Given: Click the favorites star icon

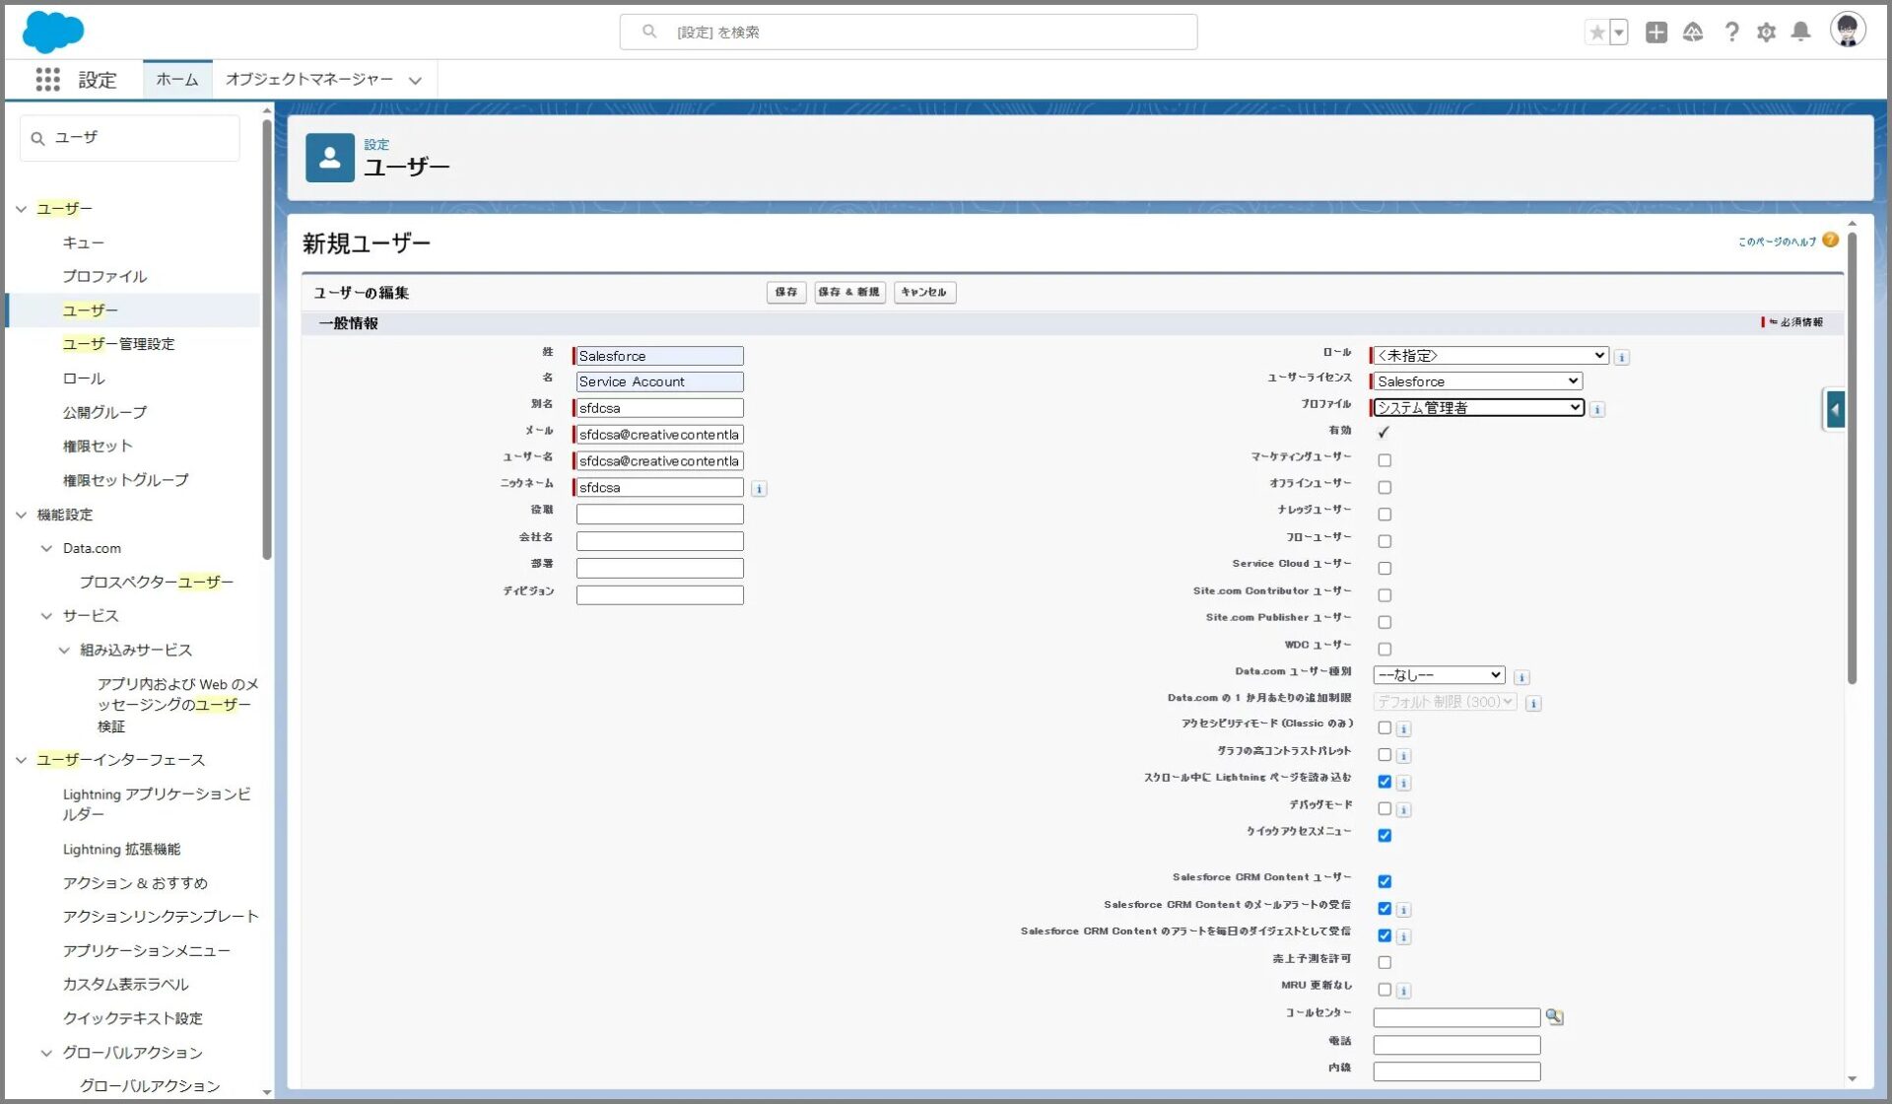Looking at the screenshot, I should click(x=1596, y=33).
